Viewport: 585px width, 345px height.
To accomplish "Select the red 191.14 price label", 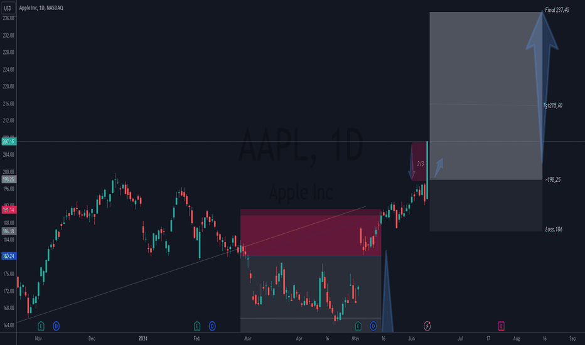I will tap(9, 210).
